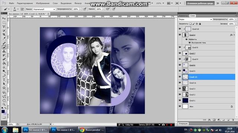Open layer opacity arrow in Layers panel

[235, 19]
